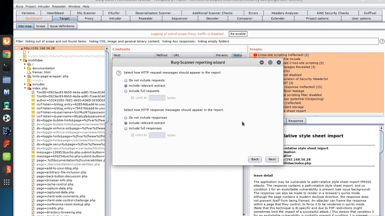The width and height of the screenshot is (385, 216).
Task: Collapse the index.php tree node
Action: [25, 88]
